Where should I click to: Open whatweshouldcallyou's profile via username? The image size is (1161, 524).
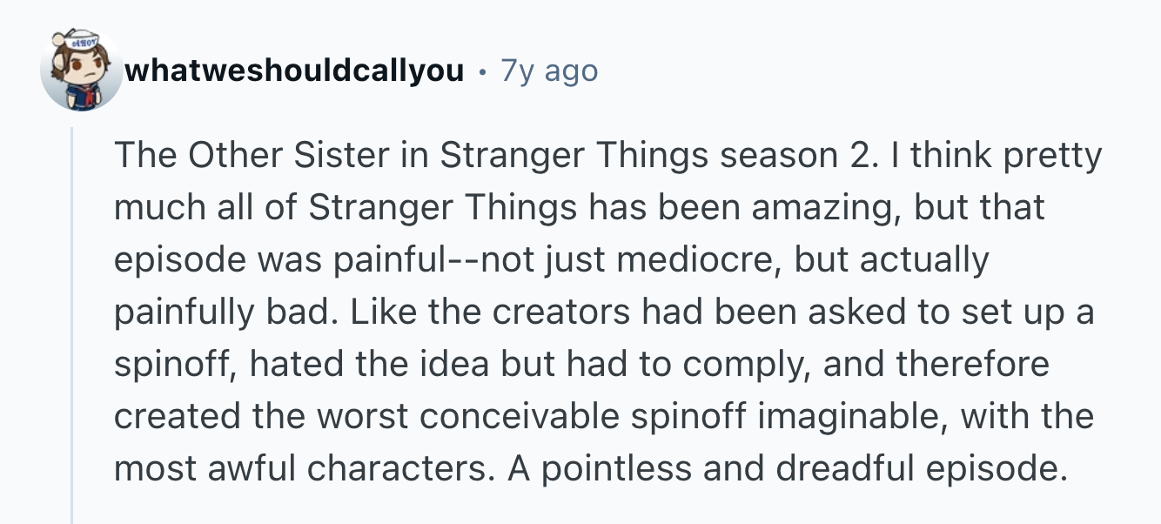point(294,71)
